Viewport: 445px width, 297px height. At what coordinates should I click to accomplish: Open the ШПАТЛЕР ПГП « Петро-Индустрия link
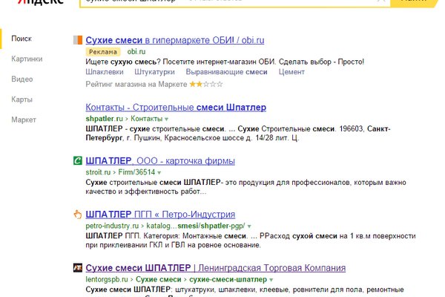(x=160, y=214)
